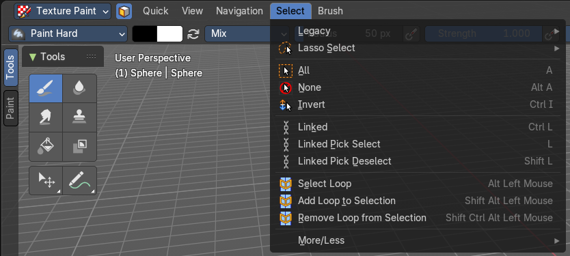The image size is (570, 256).
Task: Open the Navigation menu
Action: (x=240, y=11)
